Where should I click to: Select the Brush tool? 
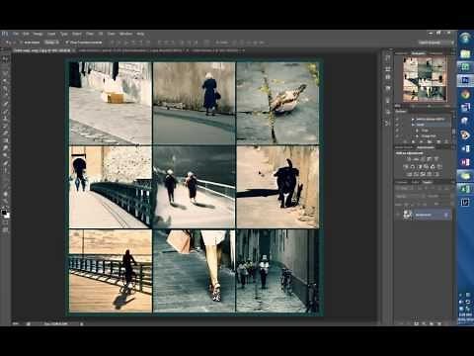6,111
